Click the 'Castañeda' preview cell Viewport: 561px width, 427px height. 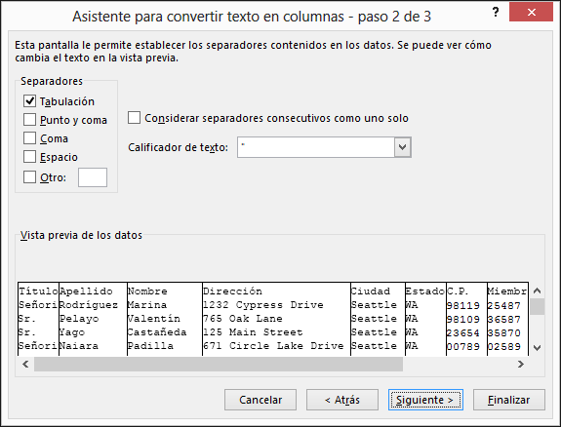point(157,332)
